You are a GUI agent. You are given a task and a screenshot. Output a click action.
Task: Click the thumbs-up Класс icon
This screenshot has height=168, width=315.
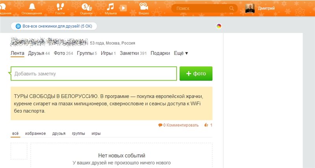(206, 125)
